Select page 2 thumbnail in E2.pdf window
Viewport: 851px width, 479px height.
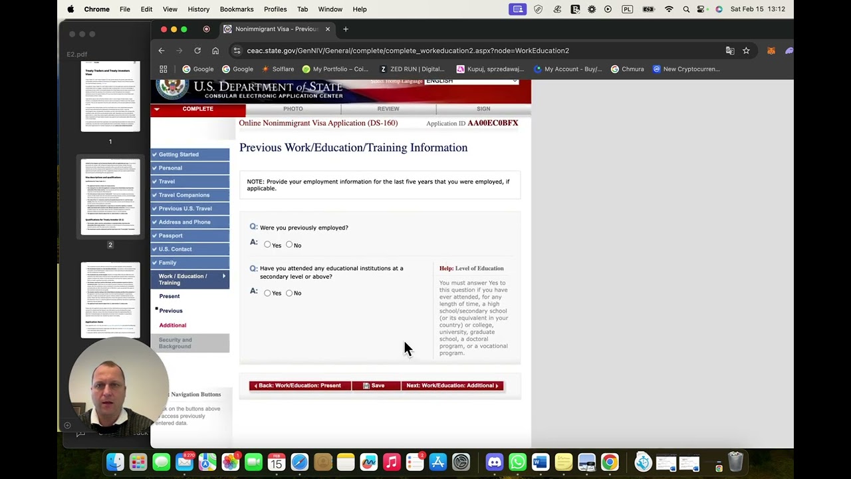110,197
